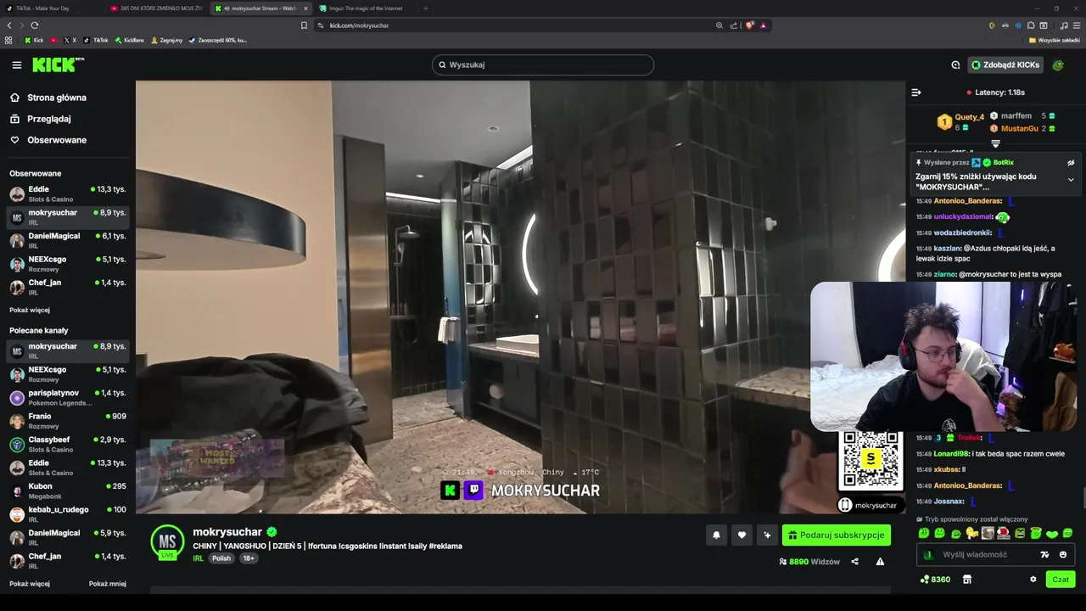Open the user profile avatar menu
The height and width of the screenshot is (611, 1086).
(1058, 64)
